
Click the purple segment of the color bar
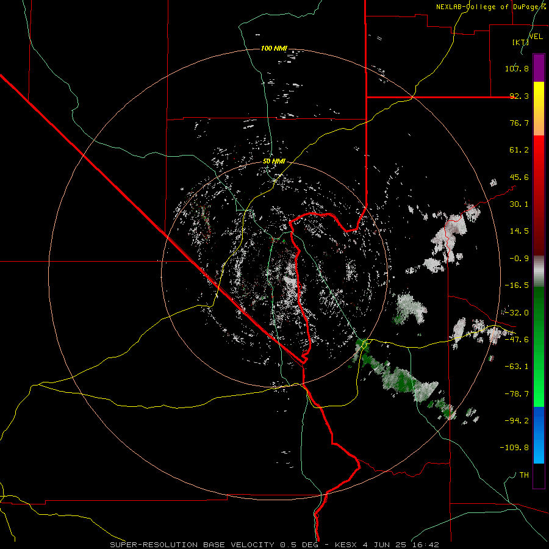click(x=539, y=68)
